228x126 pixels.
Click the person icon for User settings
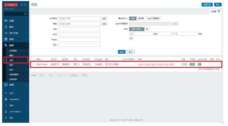coord(6,111)
